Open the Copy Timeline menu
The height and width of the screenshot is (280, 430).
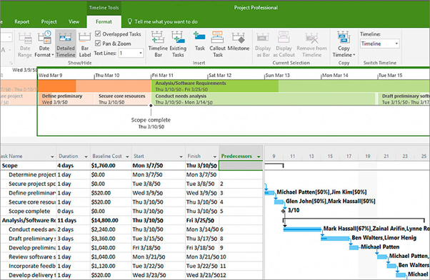coord(344,43)
